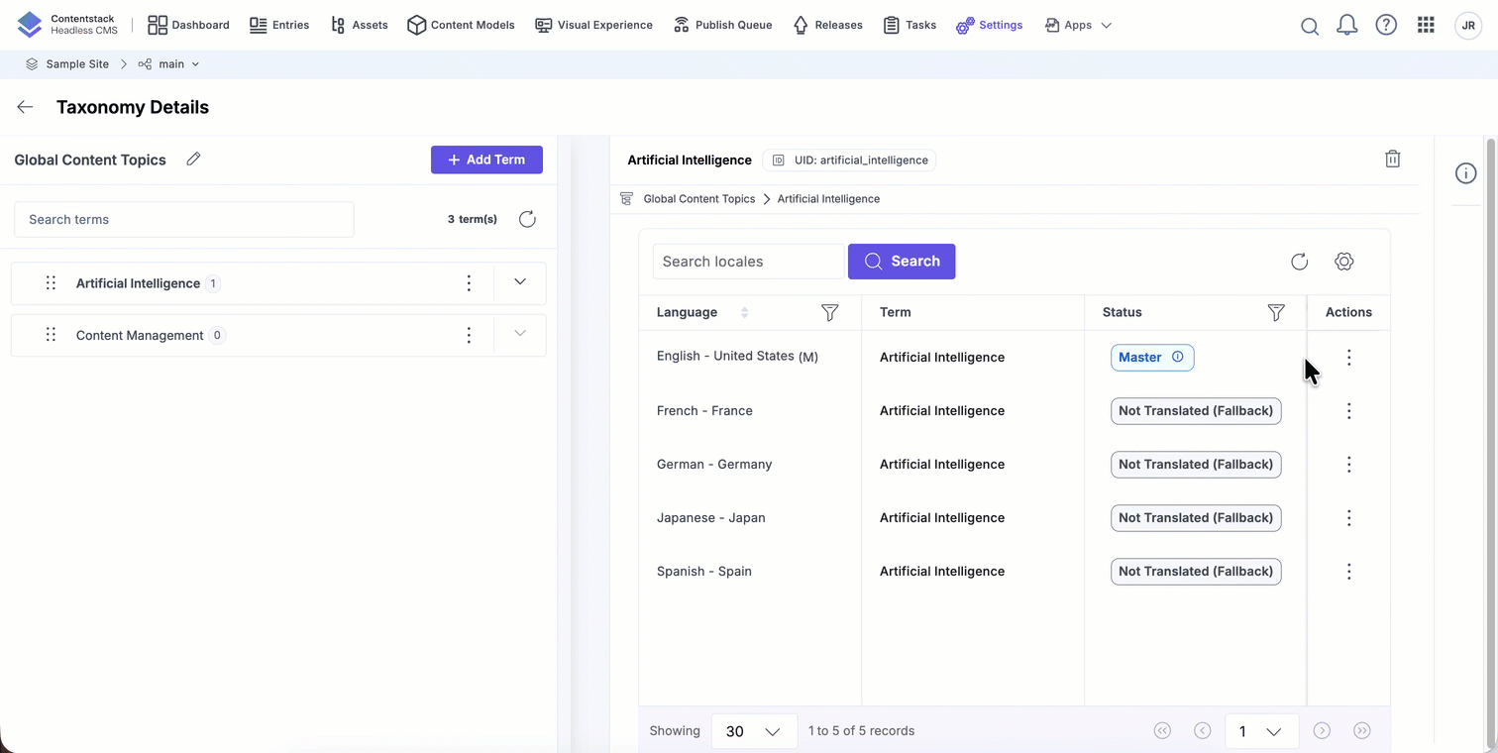Click the Search locales button
The height and width of the screenshot is (753, 1498).
pos(902,262)
